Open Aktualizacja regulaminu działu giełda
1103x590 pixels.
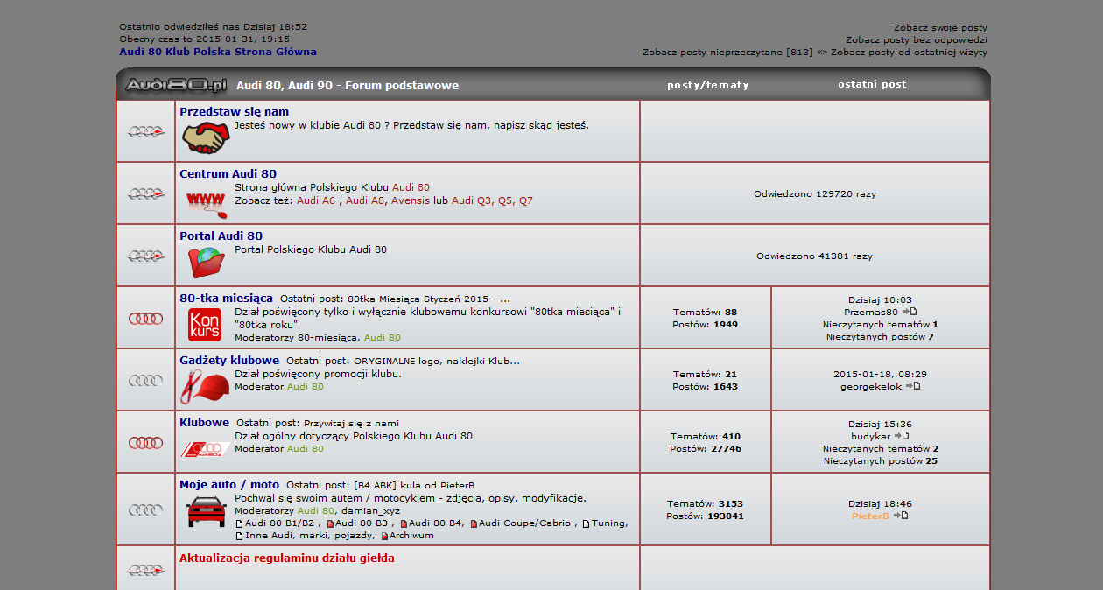click(x=287, y=558)
